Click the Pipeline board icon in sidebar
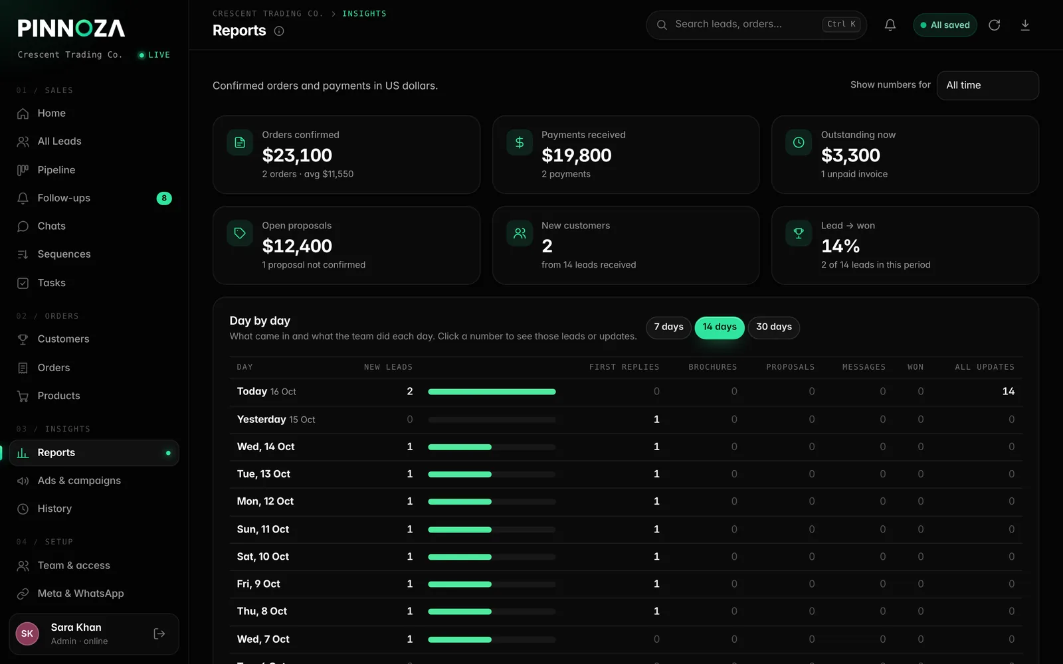 [x=23, y=170]
